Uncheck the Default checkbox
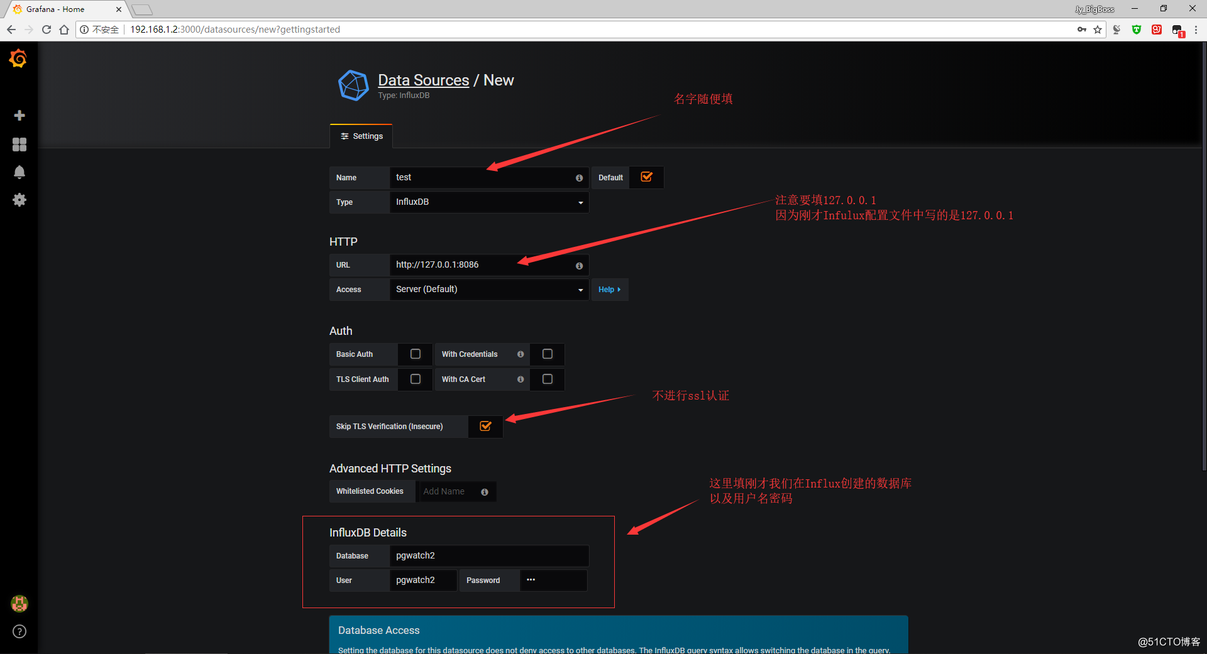This screenshot has height=654, width=1207. (x=646, y=177)
